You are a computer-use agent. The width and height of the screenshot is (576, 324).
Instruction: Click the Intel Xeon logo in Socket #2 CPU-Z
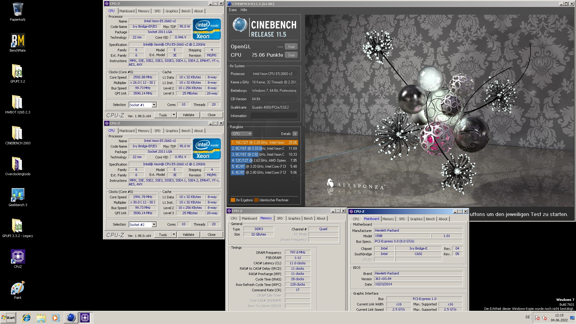tap(207, 149)
